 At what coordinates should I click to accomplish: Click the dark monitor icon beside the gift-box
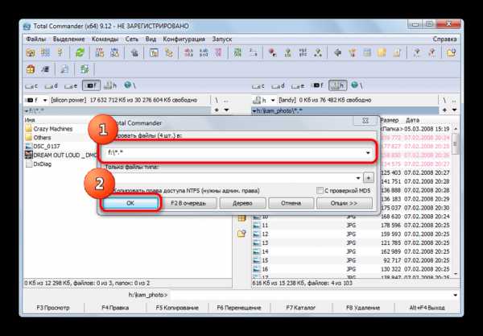(x=45, y=69)
